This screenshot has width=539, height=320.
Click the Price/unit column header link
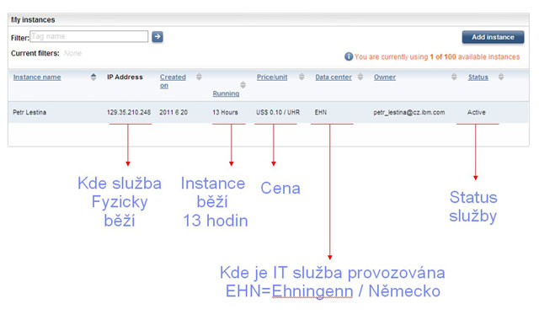pyautogui.click(x=272, y=77)
